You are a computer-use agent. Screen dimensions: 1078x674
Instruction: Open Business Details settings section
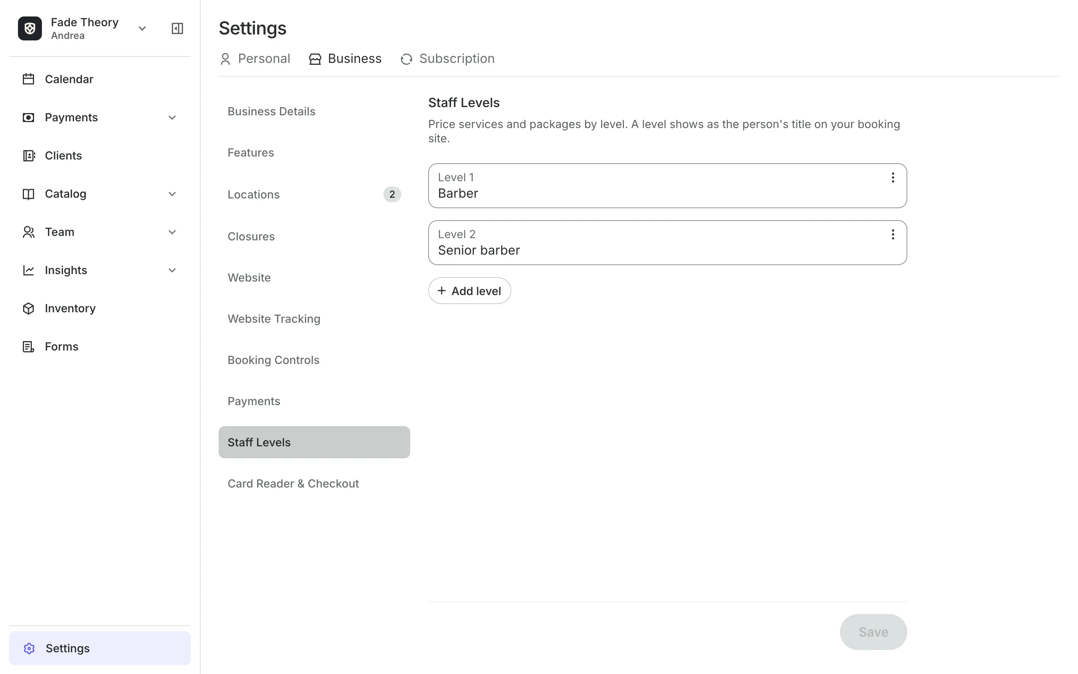(314, 112)
